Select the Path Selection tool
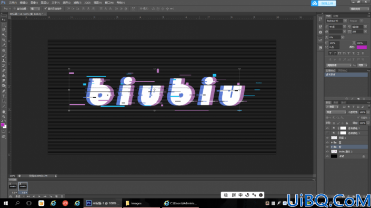This screenshot has width=371, height=208. tap(4, 101)
